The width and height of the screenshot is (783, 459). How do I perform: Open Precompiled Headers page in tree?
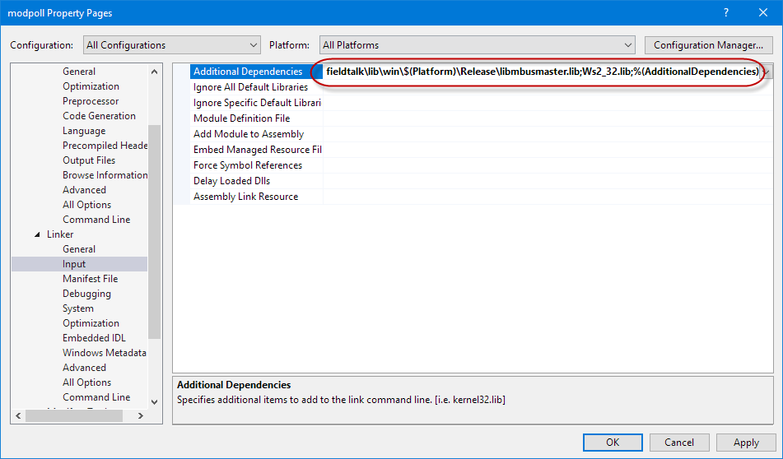(x=105, y=146)
